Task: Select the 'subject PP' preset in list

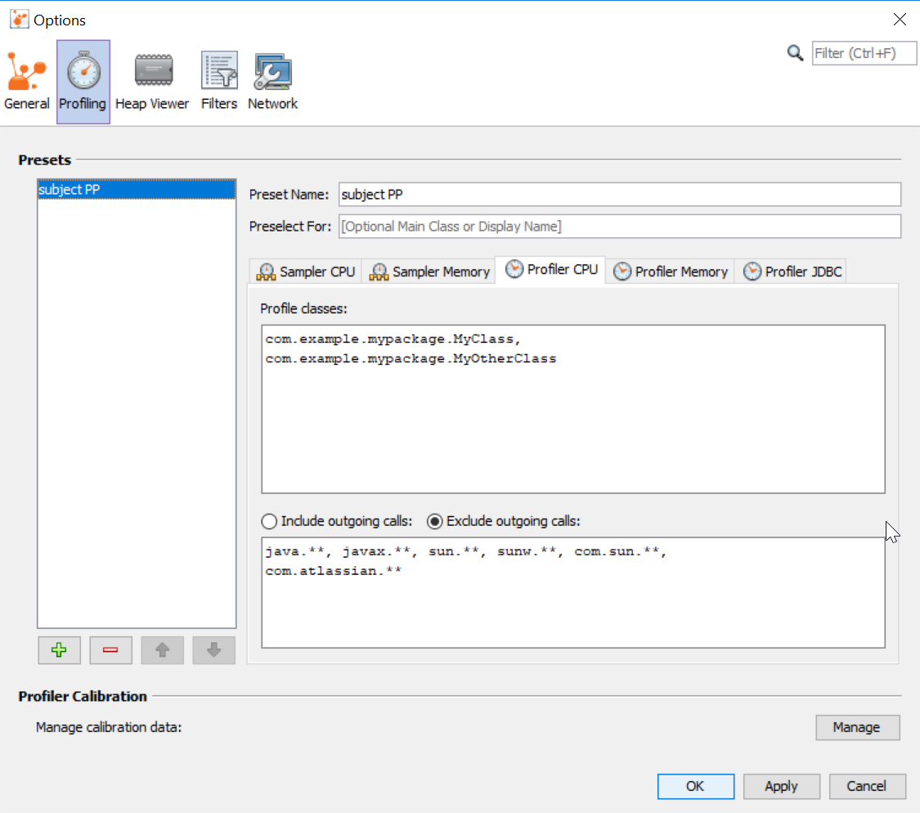Action: [x=136, y=190]
